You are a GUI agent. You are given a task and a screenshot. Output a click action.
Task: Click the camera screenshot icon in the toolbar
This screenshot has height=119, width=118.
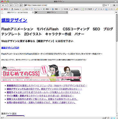click(114, 5)
